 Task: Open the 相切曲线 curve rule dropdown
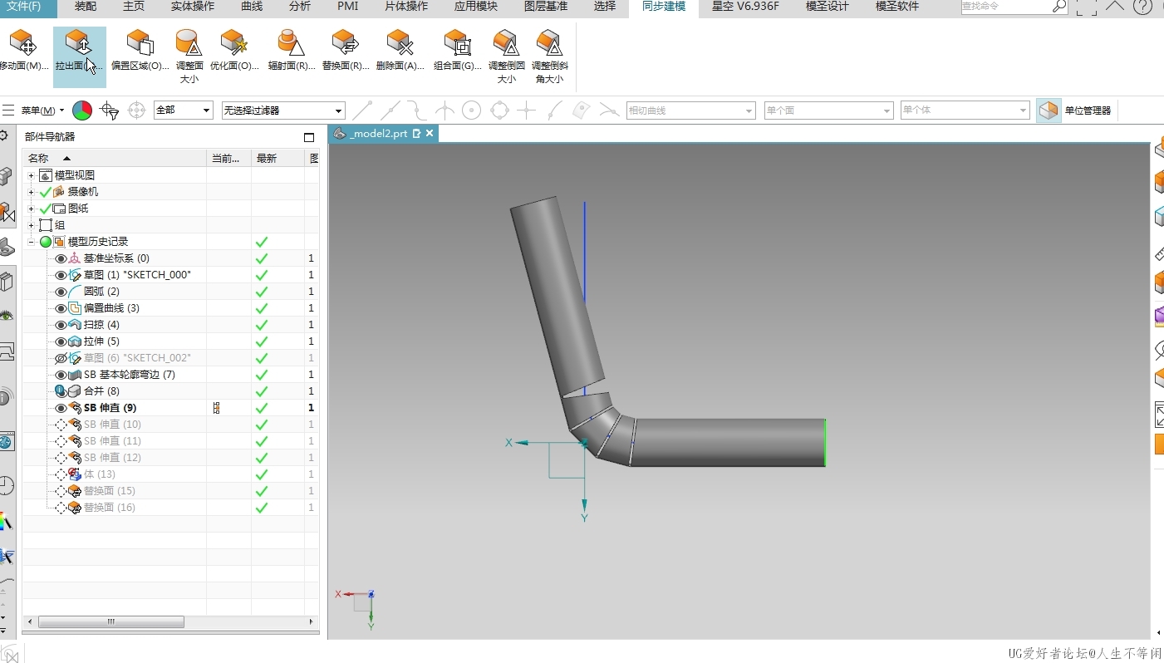[691, 110]
